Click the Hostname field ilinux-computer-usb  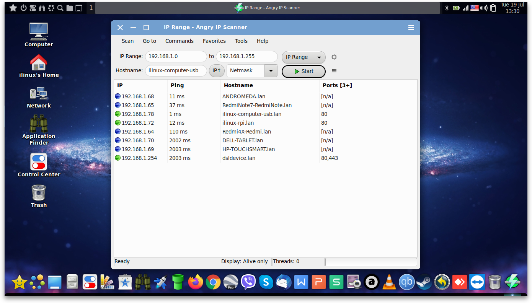[176, 70]
